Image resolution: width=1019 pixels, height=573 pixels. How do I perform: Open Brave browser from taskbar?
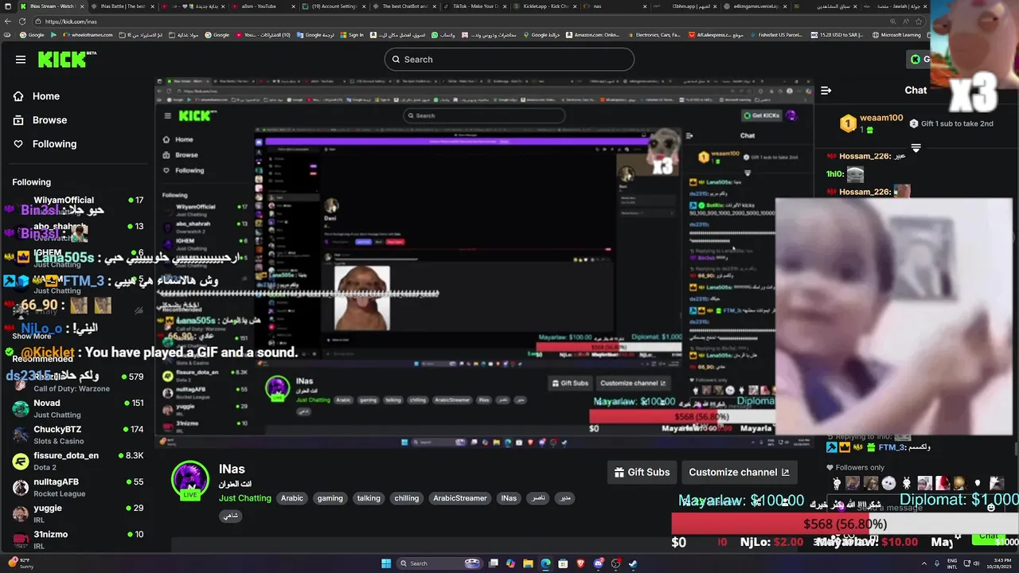pos(580,563)
